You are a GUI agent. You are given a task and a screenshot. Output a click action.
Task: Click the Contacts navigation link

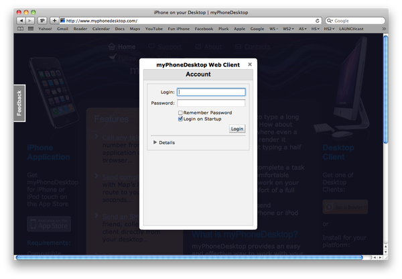[x=257, y=47]
